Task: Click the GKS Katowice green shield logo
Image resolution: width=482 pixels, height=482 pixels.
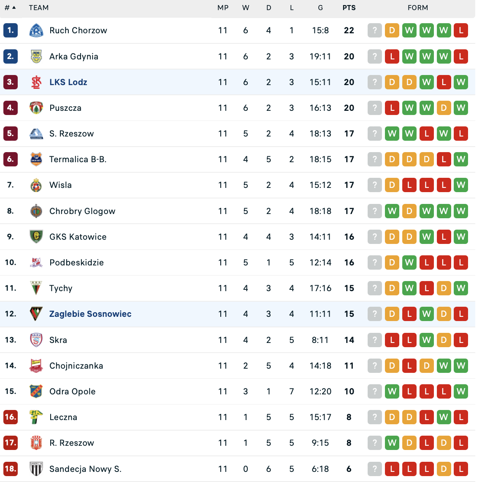Action: click(36, 237)
